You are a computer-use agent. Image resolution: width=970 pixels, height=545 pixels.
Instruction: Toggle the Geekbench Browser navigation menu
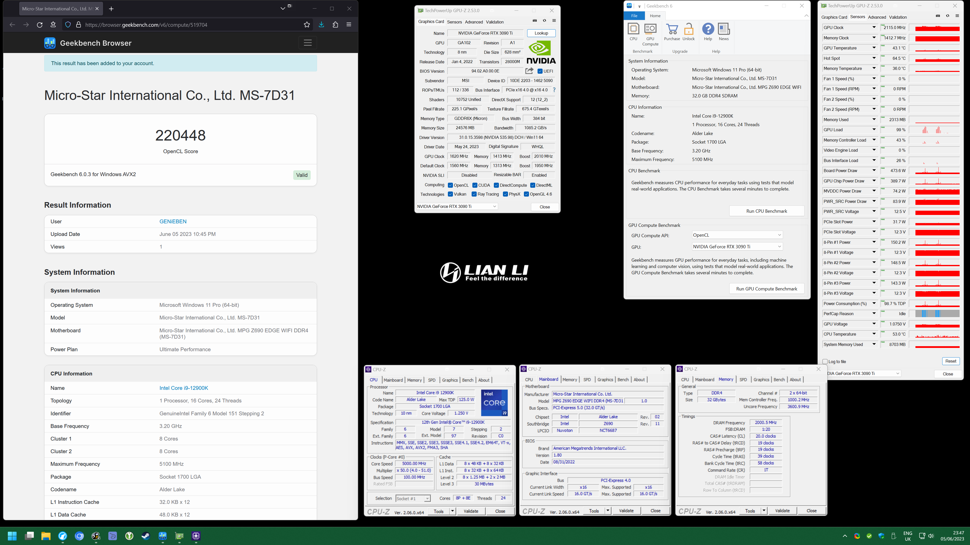click(x=308, y=43)
